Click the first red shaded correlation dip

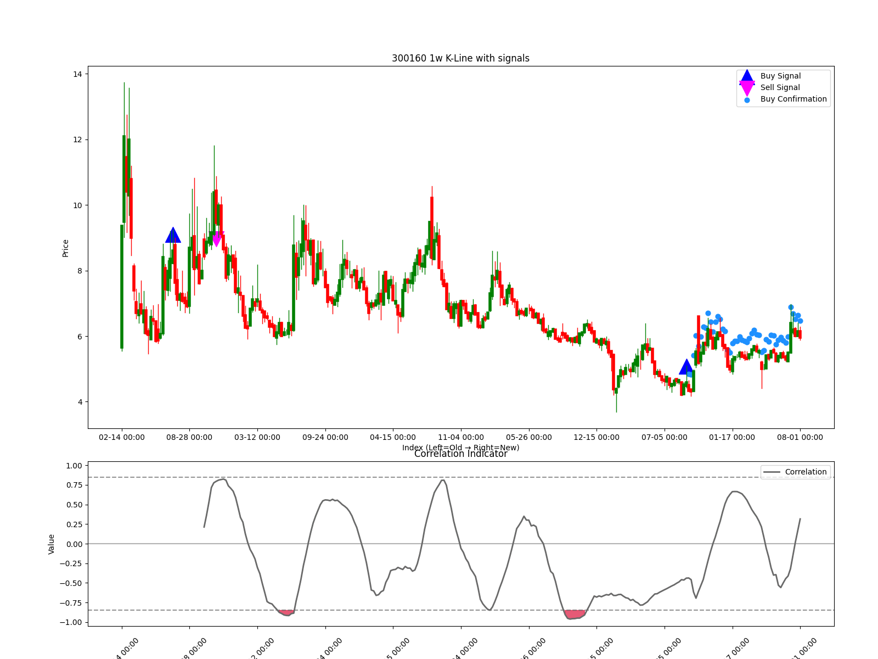click(x=286, y=612)
